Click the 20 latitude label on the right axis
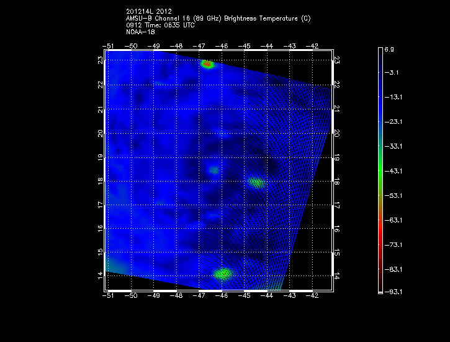 336,132
